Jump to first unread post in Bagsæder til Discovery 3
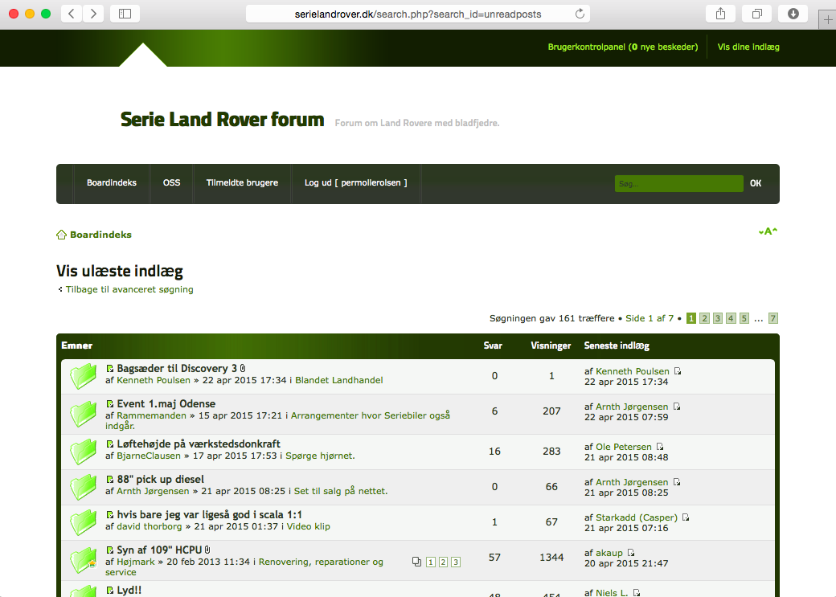Image resolution: width=836 pixels, height=597 pixels. pyautogui.click(x=110, y=368)
